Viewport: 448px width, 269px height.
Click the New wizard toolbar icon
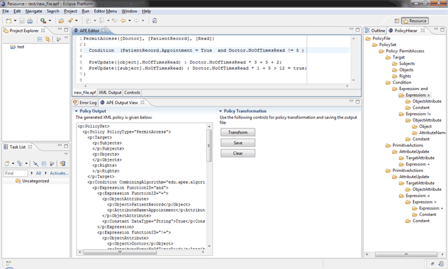point(8,21)
